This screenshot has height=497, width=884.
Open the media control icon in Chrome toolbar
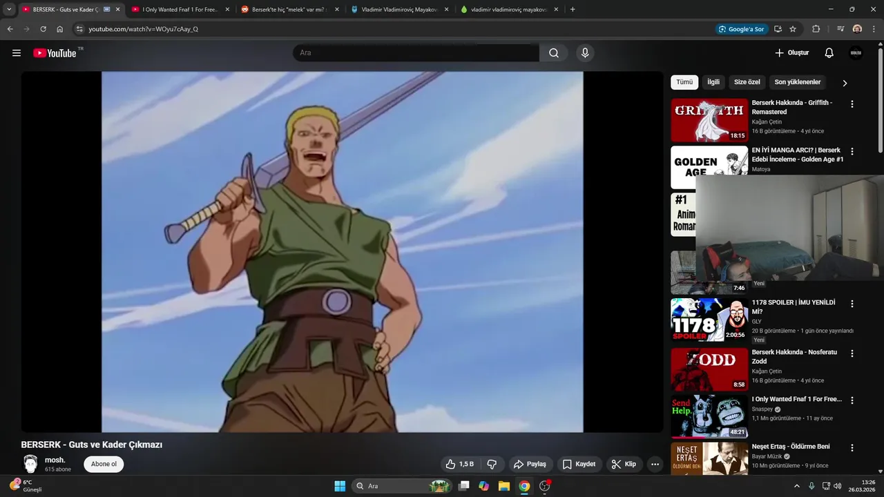840,29
